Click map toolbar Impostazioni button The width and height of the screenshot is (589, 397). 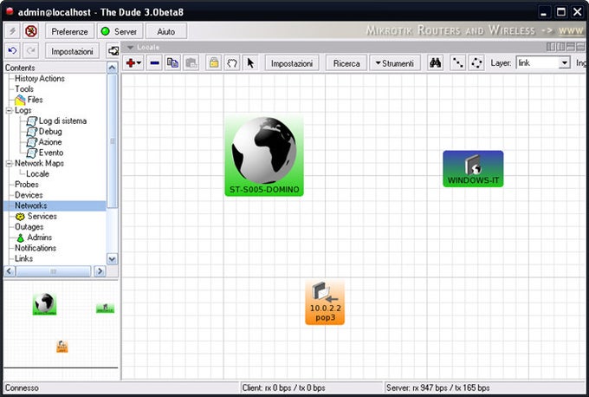(292, 63)
